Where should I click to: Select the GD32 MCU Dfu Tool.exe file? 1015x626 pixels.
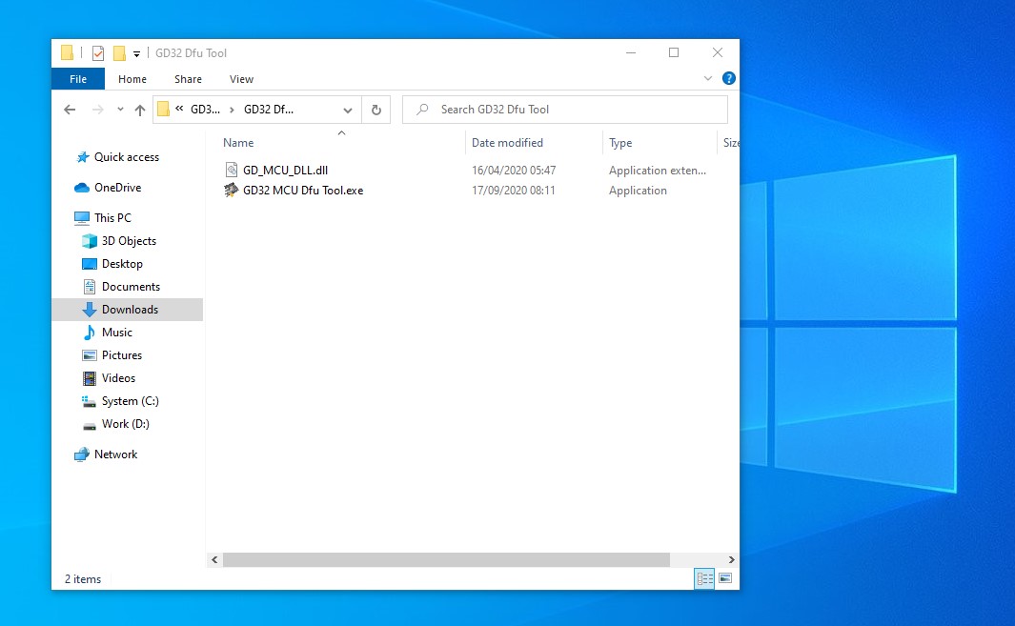click(x=303, y=191)
